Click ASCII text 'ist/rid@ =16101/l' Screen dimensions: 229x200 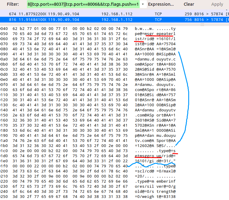point(155,39)
